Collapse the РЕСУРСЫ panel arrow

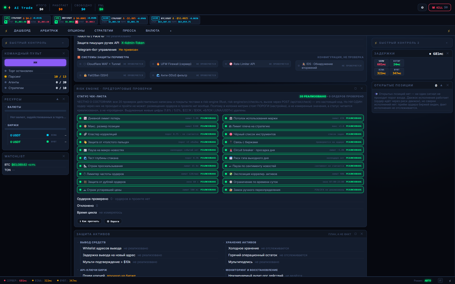pos(57,99)
